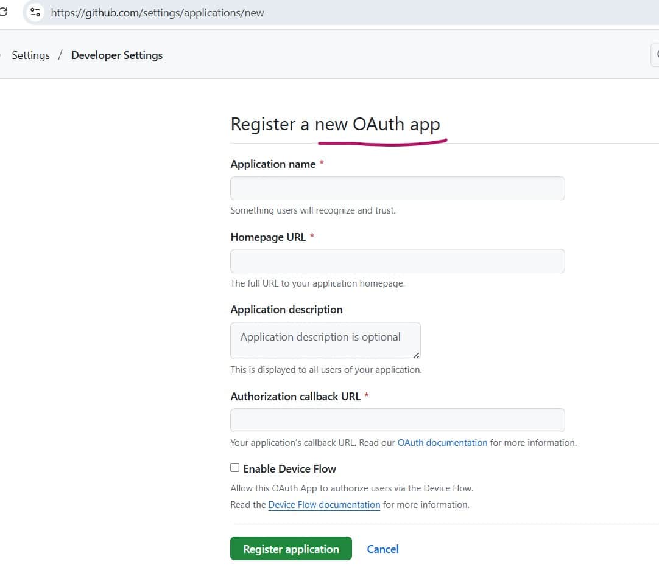Viewport: 659px width, 587px height.
Task: Click inside the Homepage URL field
Action: pyautogui.click(x=397, y=260)
